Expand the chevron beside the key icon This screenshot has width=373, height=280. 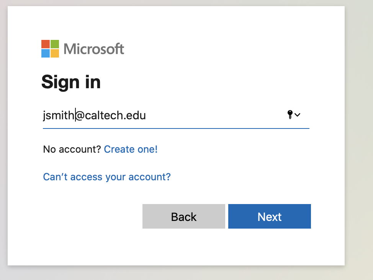(x=298, y=115)
